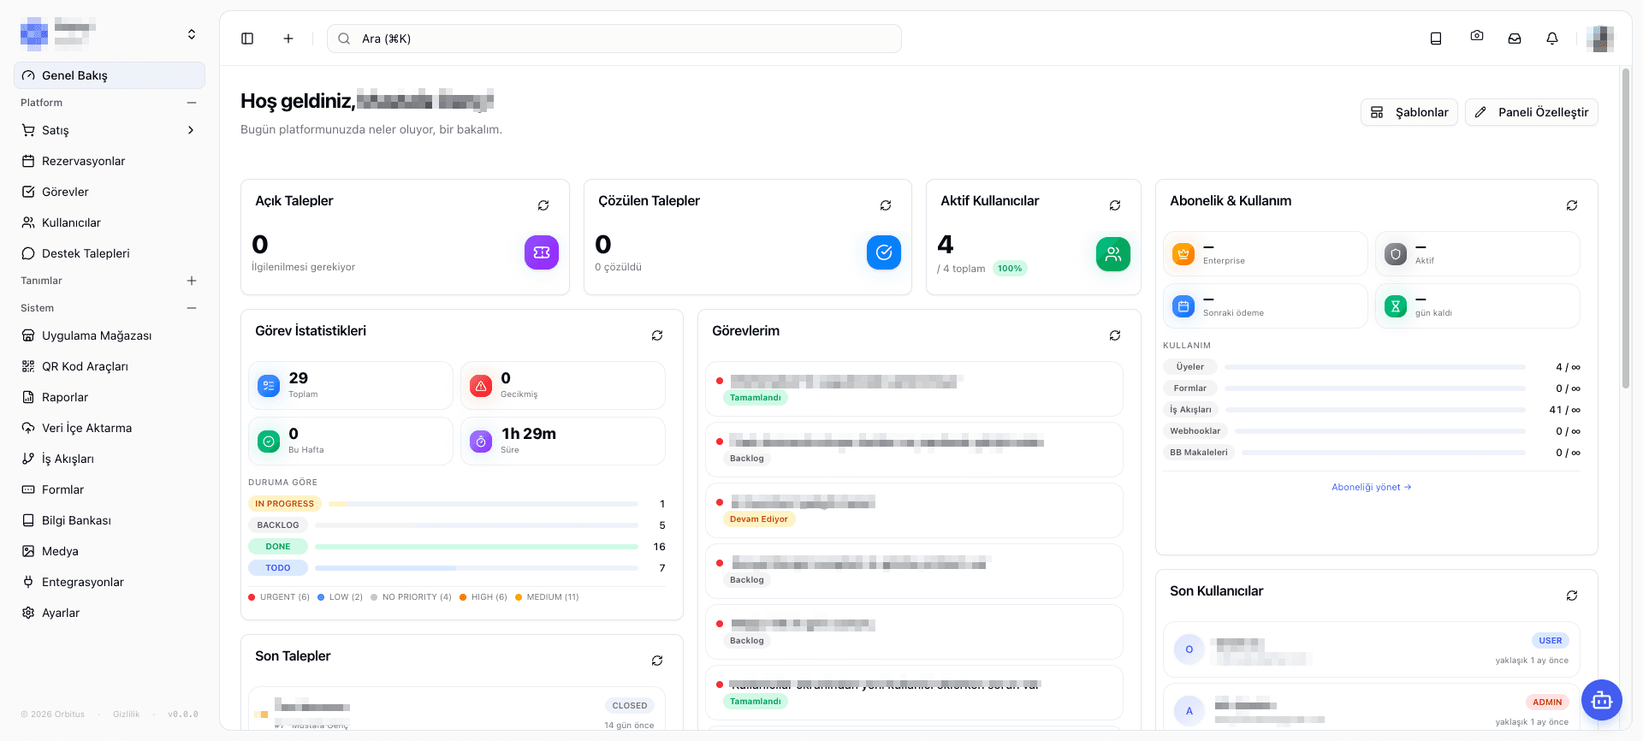Focus the Ara search field
Viewport: 1643px width, 741px height.
tap(614, 39)
